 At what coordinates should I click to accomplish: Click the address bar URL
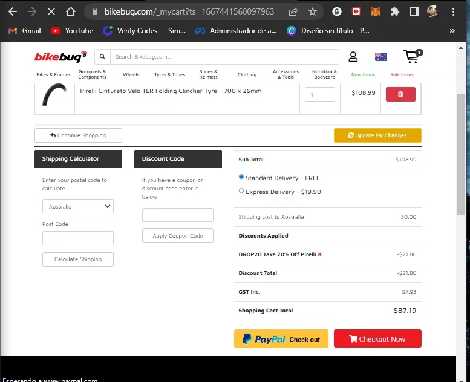pos(189,11)
